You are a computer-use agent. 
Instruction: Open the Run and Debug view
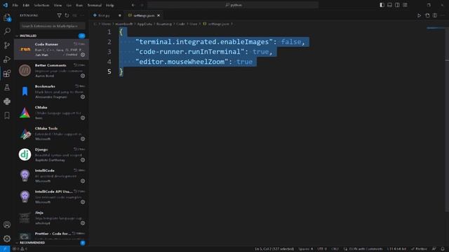coord(7,59)
